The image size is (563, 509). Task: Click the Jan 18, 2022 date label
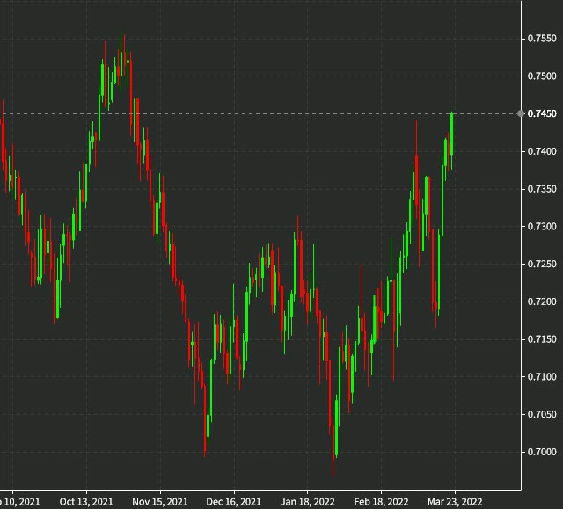[307, 501]
